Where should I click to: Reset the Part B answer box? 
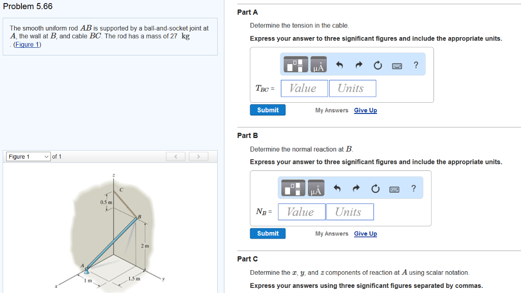point(375,188)
